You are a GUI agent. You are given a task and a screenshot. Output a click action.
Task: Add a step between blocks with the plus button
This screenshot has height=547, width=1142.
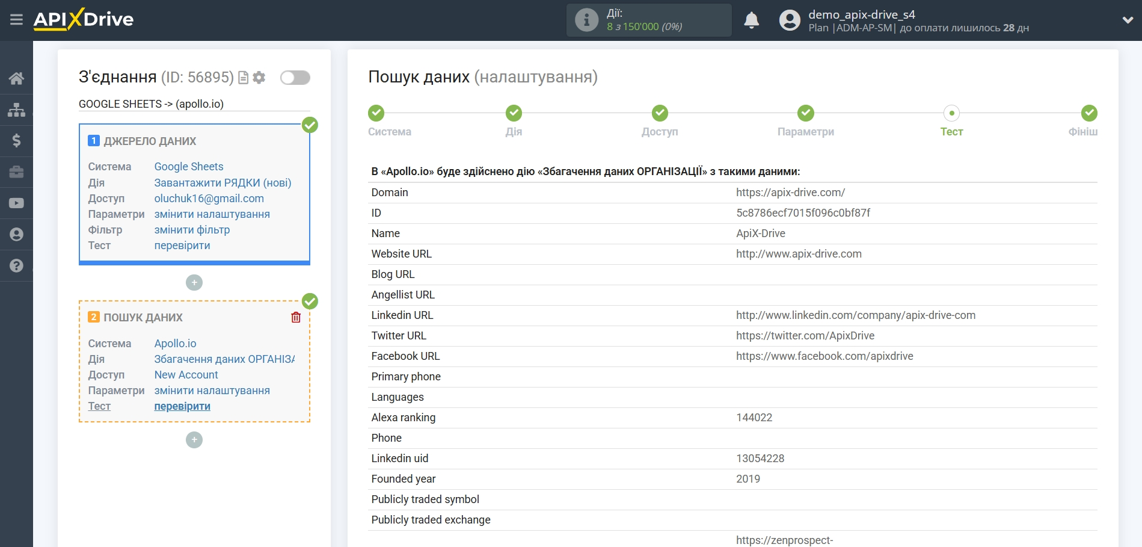(194, 282)
